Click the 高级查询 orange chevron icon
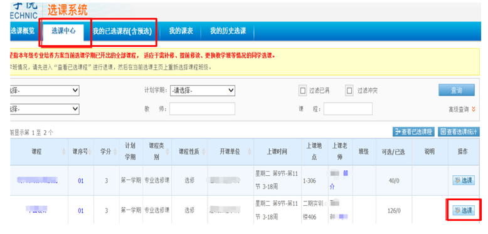The width and height of the screenshot is (488, 234). point(474,109)
